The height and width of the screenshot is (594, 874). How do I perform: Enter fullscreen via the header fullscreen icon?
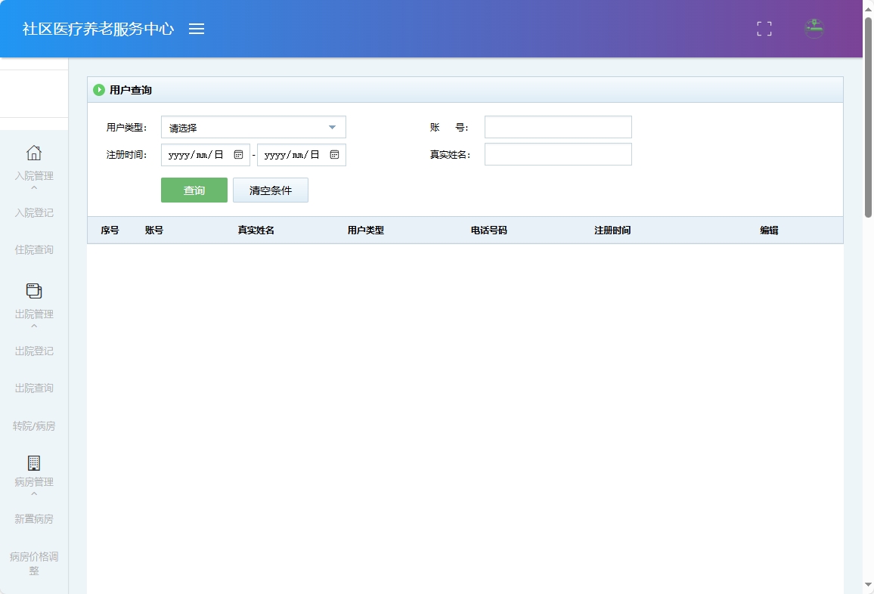pyautogui.click(x=764, y=29)
